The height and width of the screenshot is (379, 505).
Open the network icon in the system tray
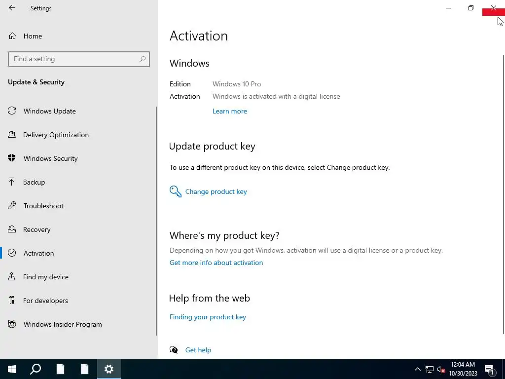pyautogui.click(x=430, y=369)
